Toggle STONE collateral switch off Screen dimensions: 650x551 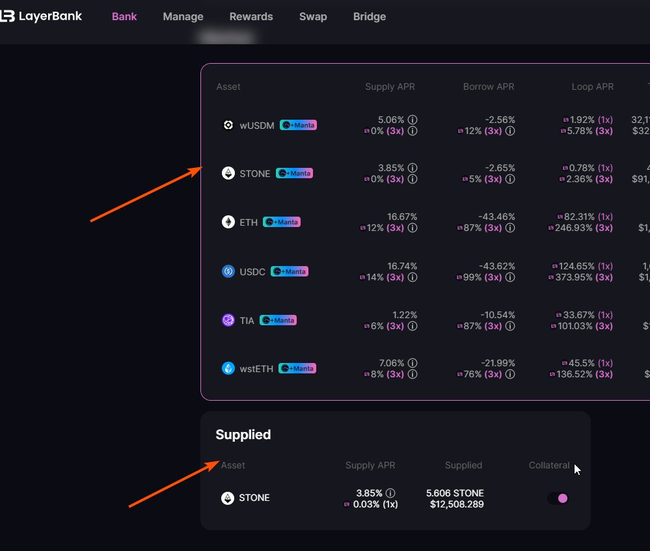558,498
